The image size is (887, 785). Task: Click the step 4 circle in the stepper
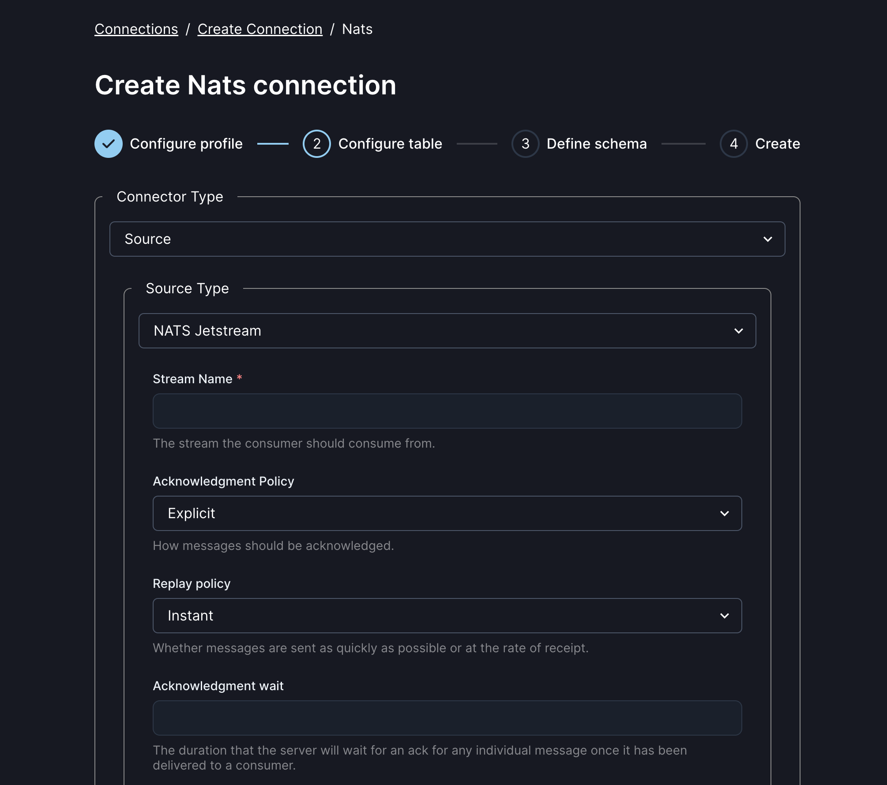point(733,143)
